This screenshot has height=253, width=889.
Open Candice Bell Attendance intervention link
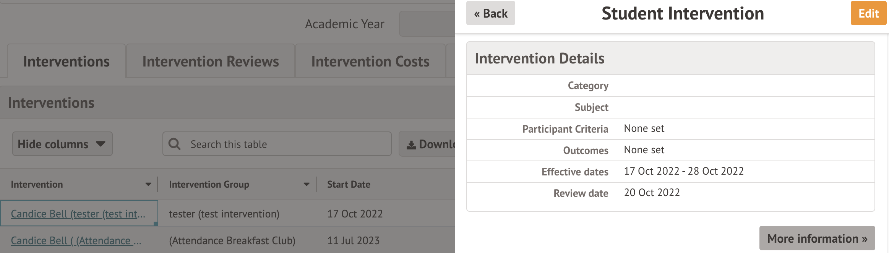click(76, 241)
